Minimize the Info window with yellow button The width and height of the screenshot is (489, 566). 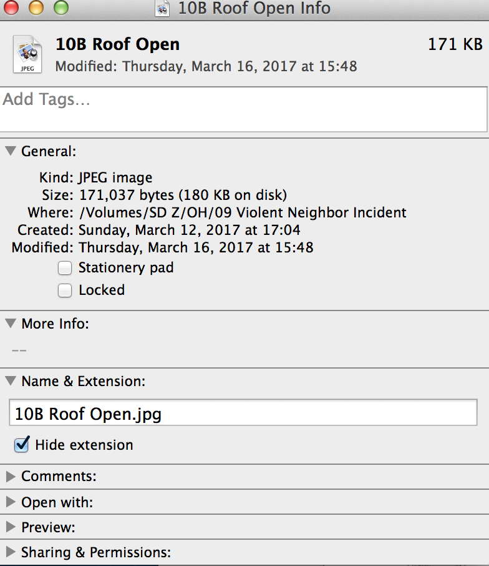(x=36, y=7)
